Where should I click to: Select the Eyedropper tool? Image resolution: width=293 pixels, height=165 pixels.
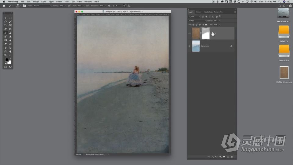[5, 29]
